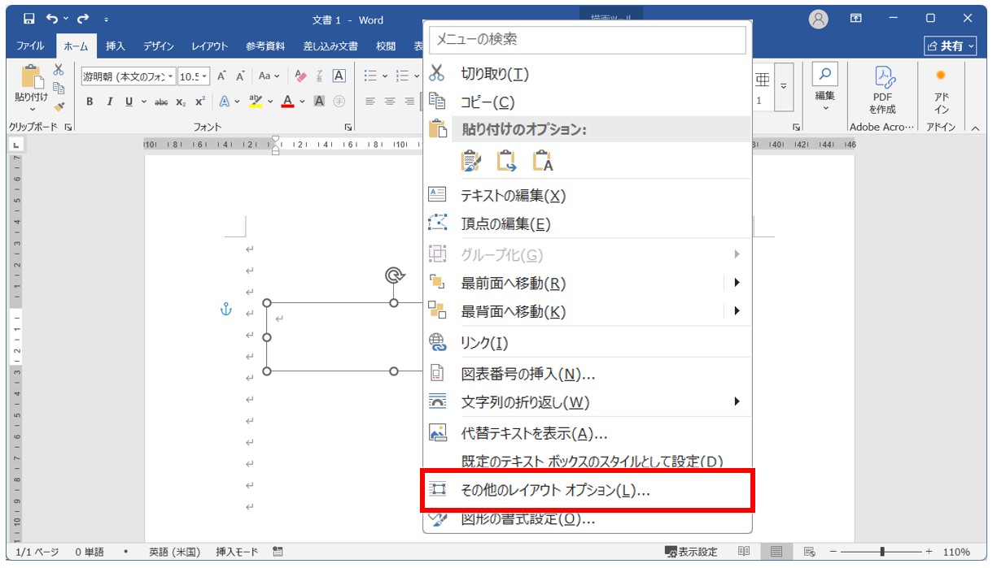Toggle underline formatting
This screenshot has width=997, height=568.
(129, 102)
